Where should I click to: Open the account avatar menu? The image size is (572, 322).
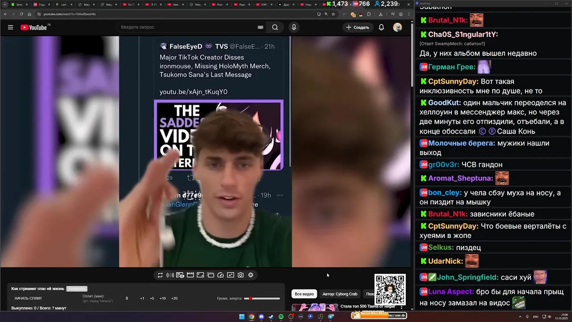click(x=397, y=27)
